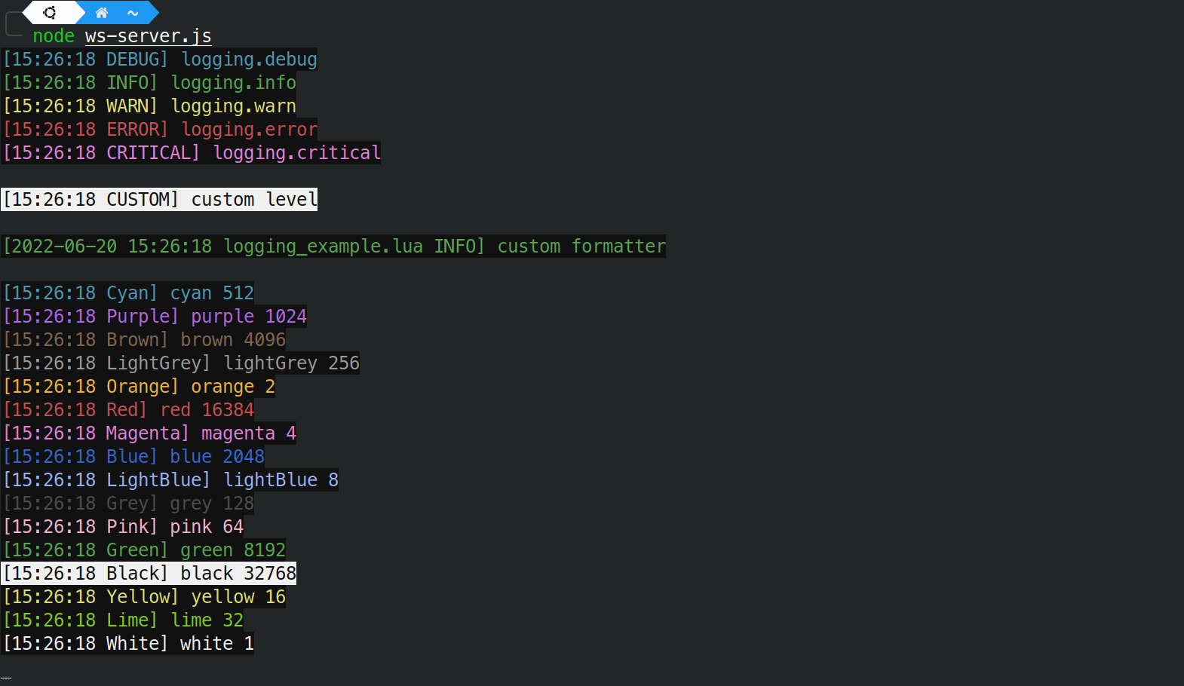Click the 'lime 32' log line

coord(123,620)
